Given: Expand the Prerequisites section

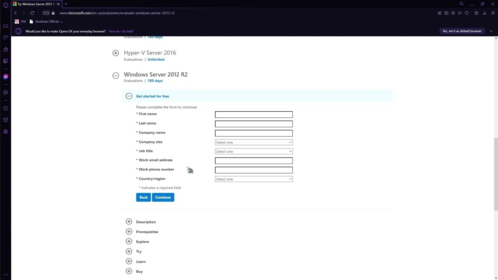Looking at the screenshot, I should [x=129, y=231].
